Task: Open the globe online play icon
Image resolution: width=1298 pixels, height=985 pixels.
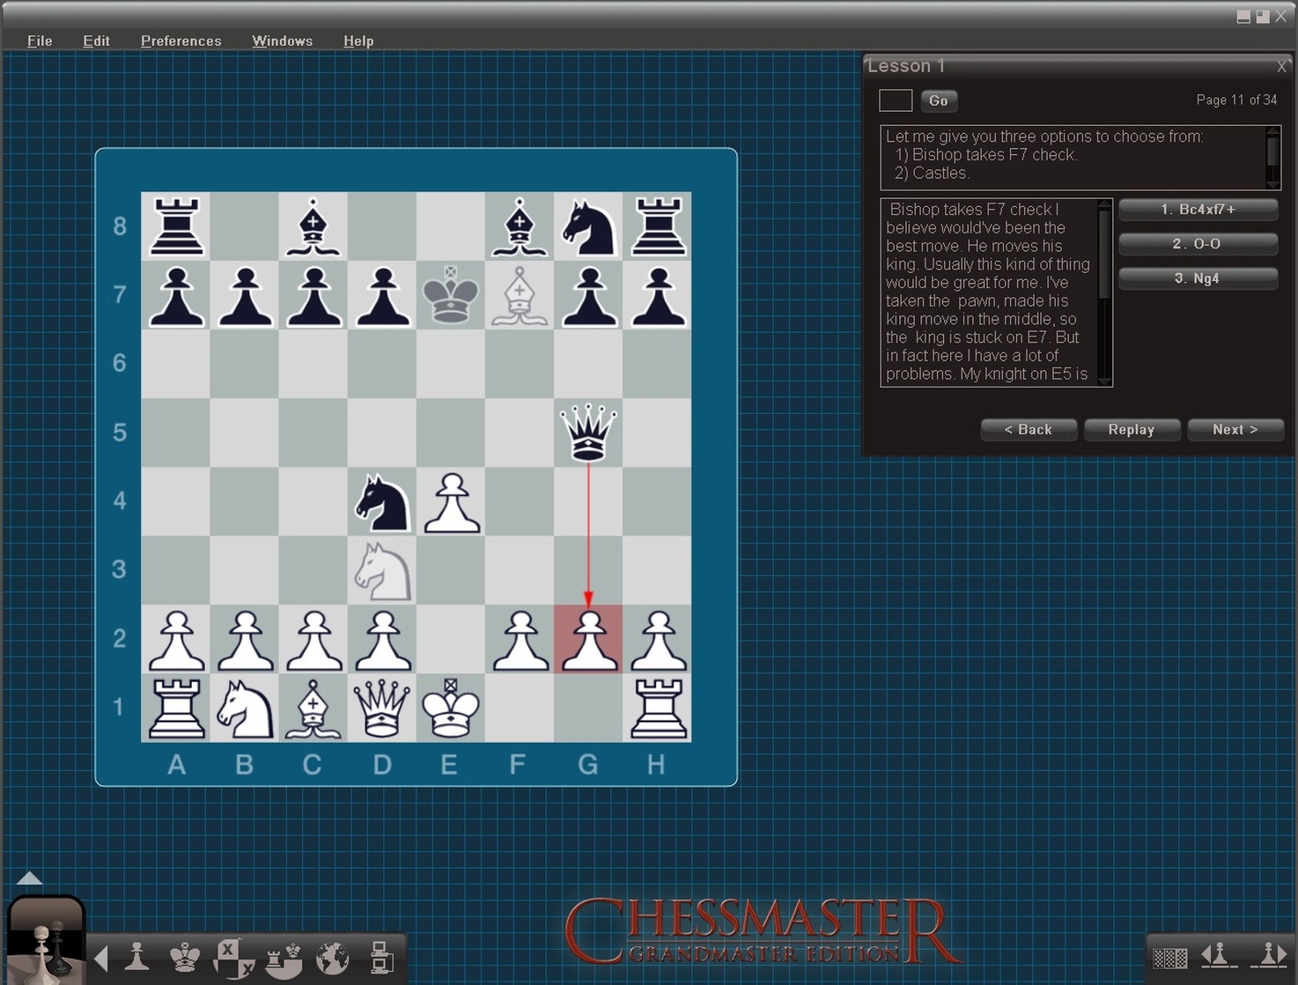Action: click(332, 958)
